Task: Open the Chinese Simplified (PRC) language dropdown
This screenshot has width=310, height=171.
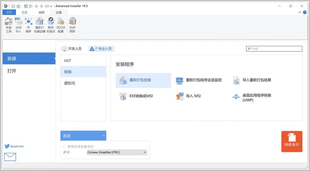Action: pos(117,153)
